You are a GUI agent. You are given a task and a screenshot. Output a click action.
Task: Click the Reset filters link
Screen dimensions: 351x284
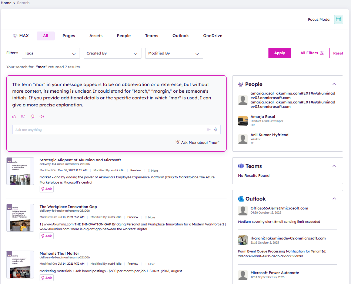click(x=338, y=53)
